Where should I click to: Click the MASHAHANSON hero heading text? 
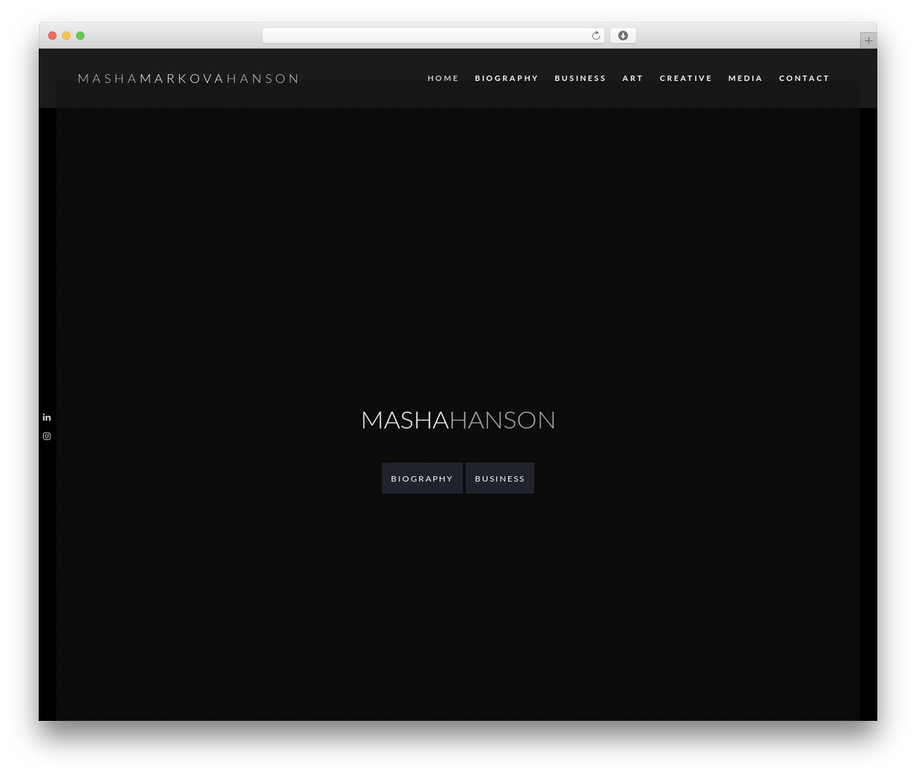pyautogui.click(x=458, y=419)
